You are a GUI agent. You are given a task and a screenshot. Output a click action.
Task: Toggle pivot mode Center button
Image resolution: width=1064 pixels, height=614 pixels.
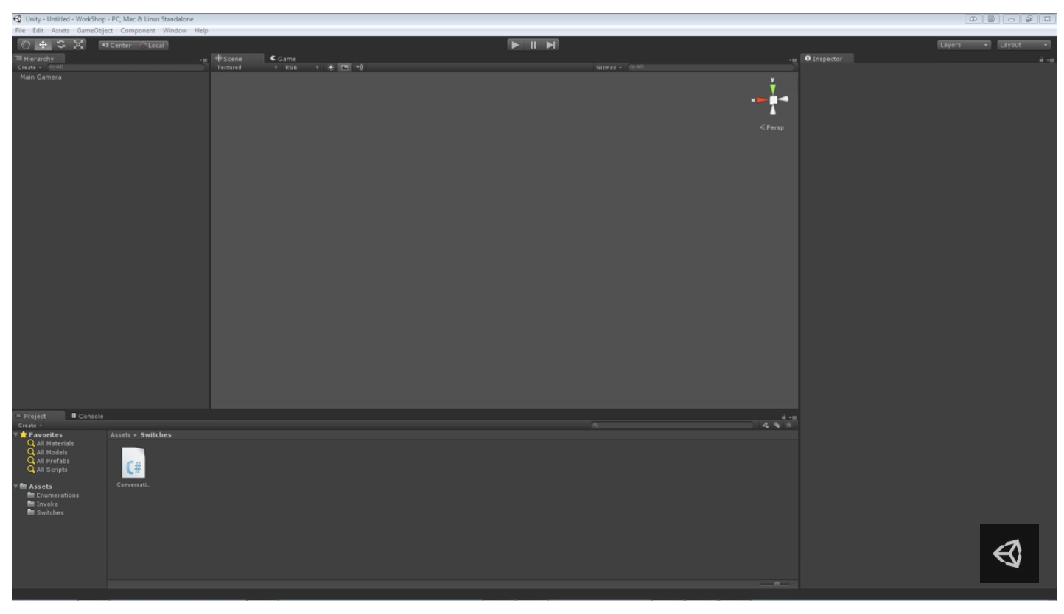tap(115, 45)
